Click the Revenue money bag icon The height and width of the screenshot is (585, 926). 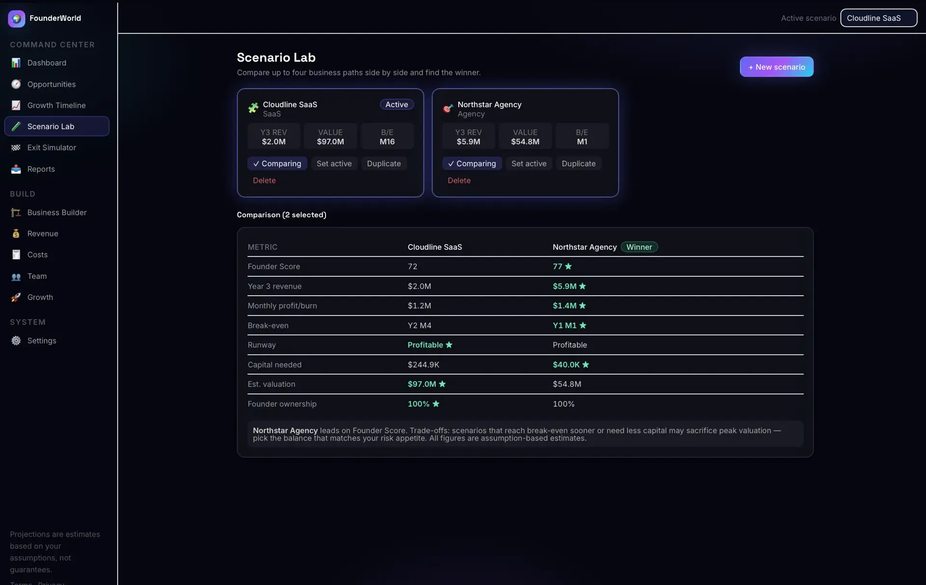coord(16,233)
